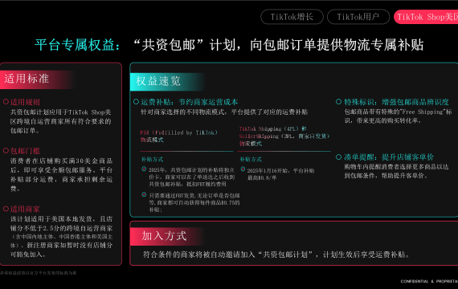The image size is (458, 289).
Task: Select the highlighted TikTok Shop美区 tab
Action: [x=426, y=17]
